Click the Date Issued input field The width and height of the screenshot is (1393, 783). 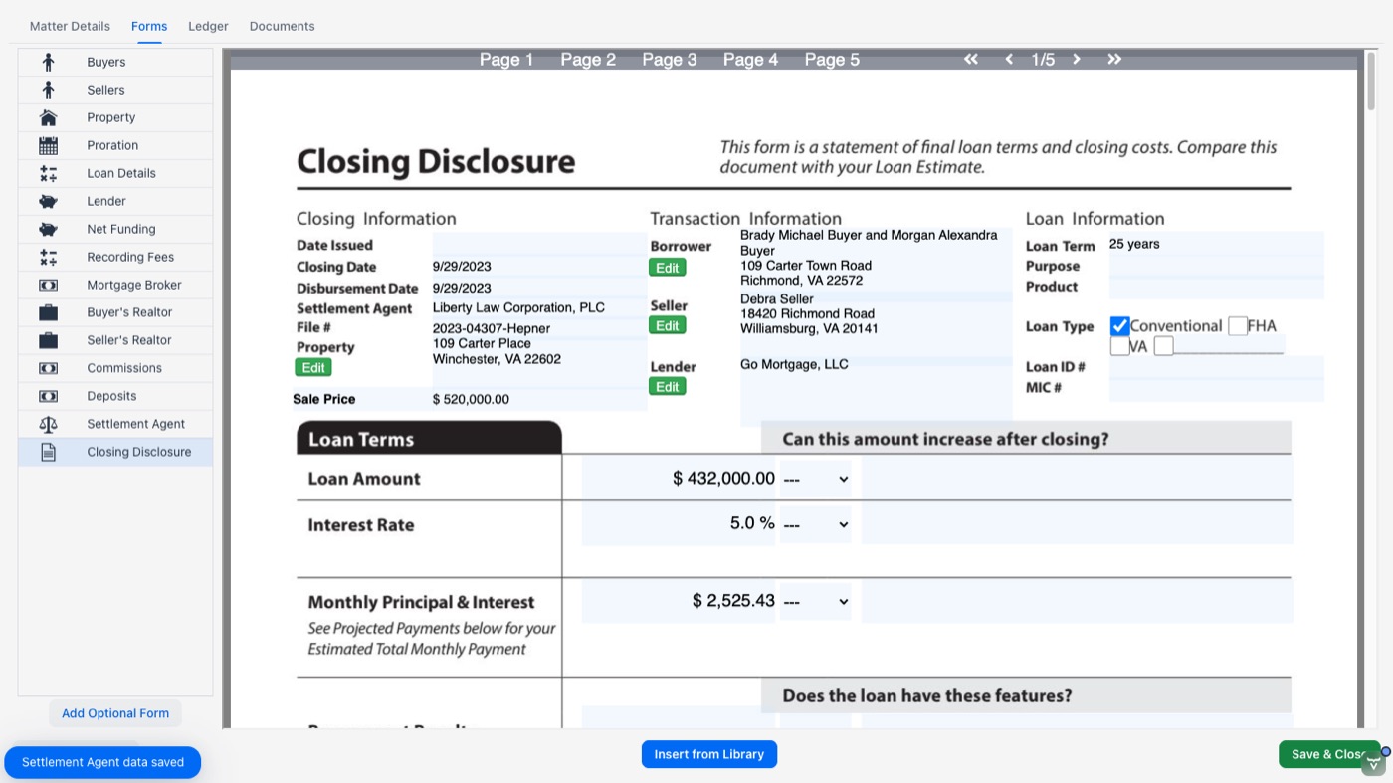[539, 245]
